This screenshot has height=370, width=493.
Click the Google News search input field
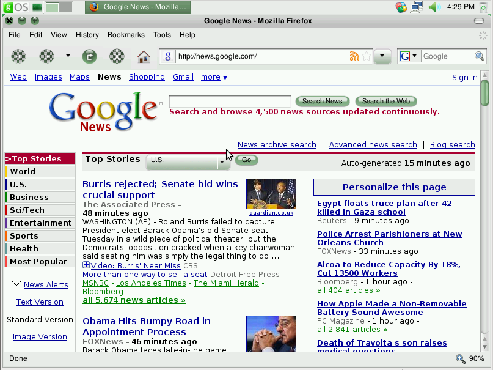[230, 102]
